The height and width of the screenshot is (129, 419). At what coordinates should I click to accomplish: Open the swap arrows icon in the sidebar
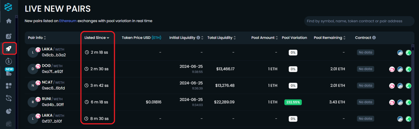tap(9, 98)
